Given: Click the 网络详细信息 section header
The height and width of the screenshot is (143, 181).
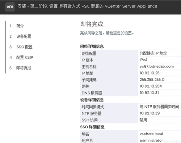Looking at the screenshot, I should point(92,46).
